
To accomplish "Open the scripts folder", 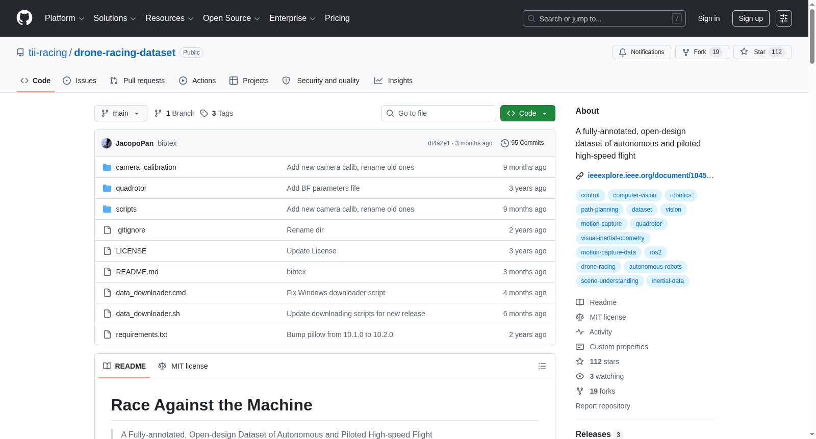I will tap(126, 209).
